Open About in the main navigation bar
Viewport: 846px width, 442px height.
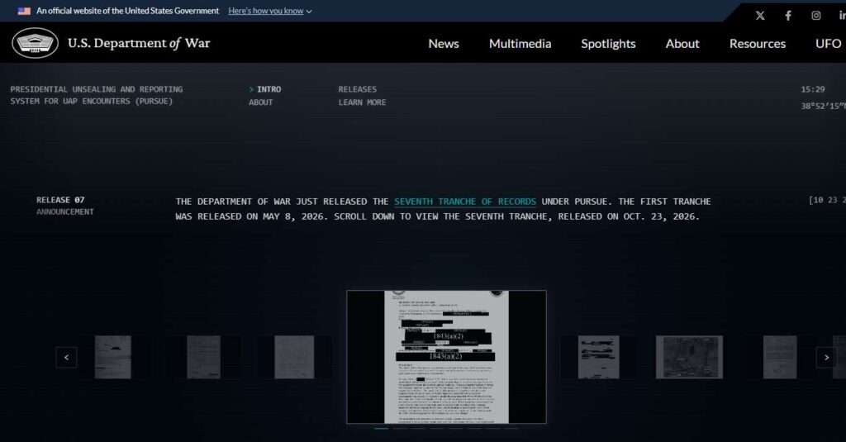click(682, 44)
